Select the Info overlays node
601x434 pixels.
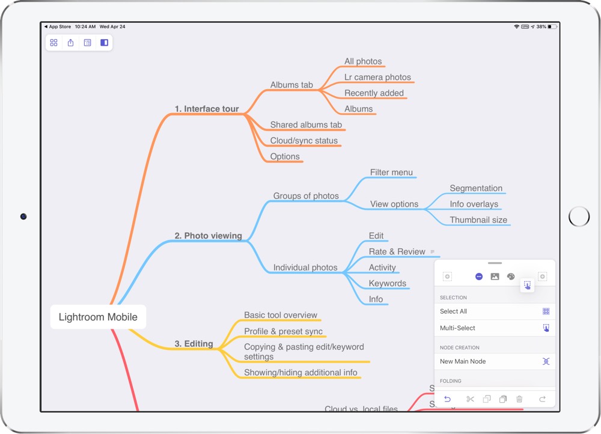click(x=474, y=204)
